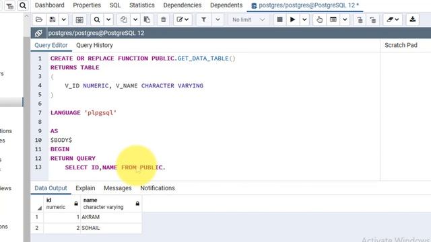431x242 pixels.
Task: Open file with the folder icon
Action: 39,19
